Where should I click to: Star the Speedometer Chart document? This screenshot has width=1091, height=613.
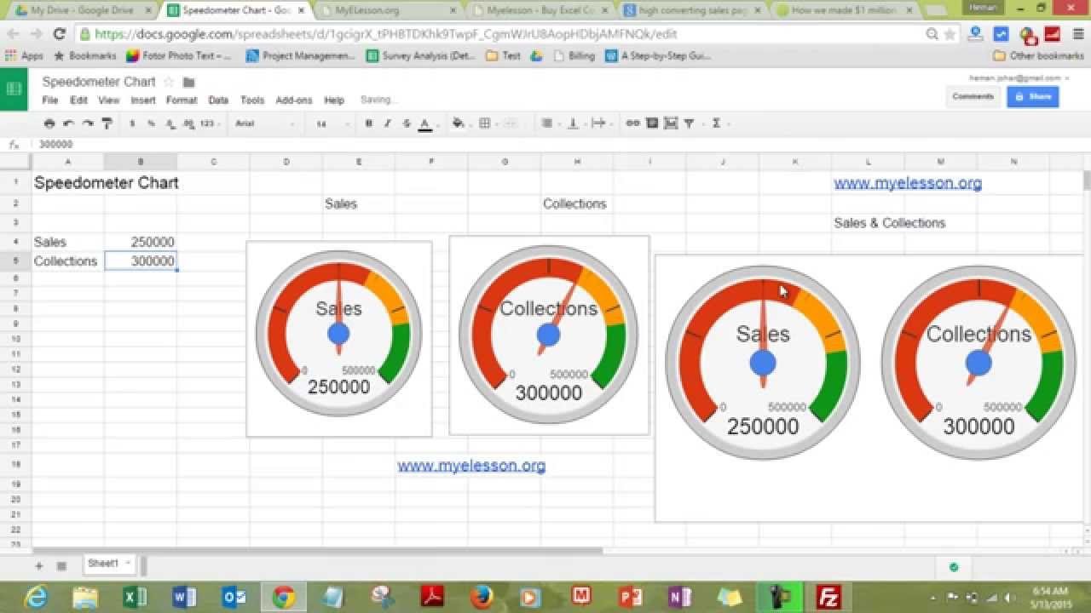point(169,82)
